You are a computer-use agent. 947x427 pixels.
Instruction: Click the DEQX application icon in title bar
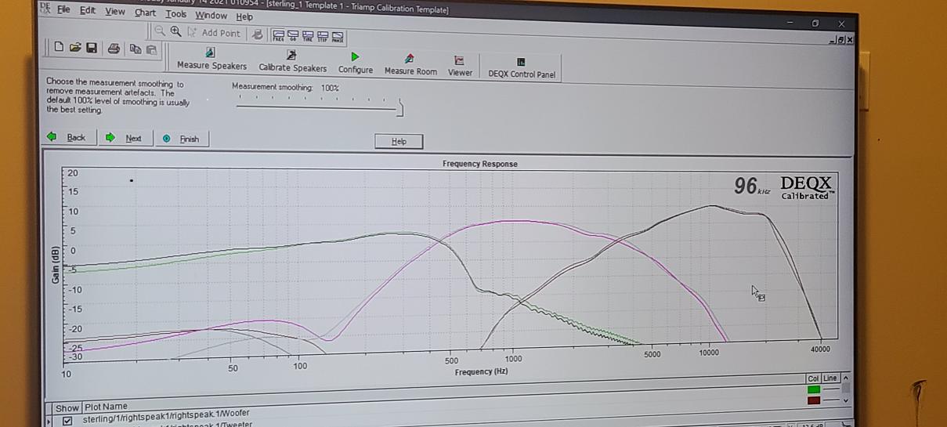(45, 9)
